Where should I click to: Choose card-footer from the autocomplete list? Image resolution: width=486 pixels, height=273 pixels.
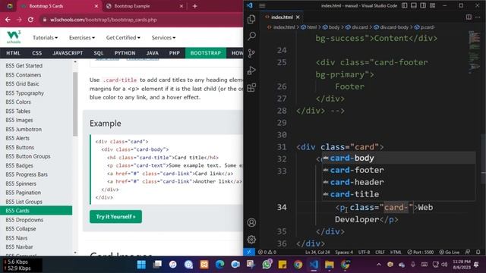(x=399, y=170)
